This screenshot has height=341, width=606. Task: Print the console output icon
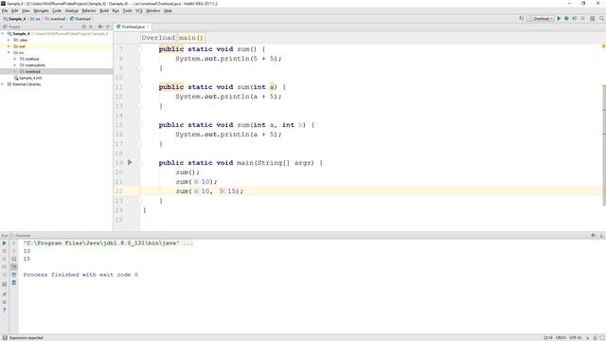click(14, 275)
